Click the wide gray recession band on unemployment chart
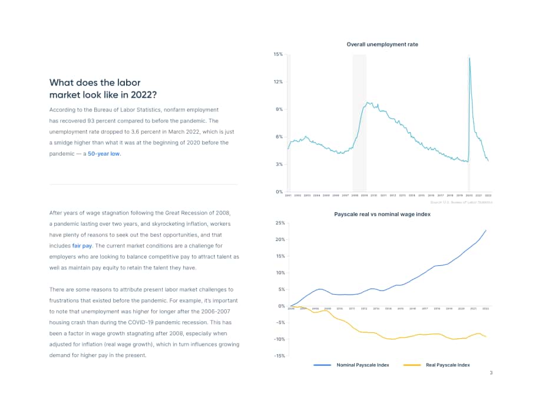542x419 pixels. point(359,123)
